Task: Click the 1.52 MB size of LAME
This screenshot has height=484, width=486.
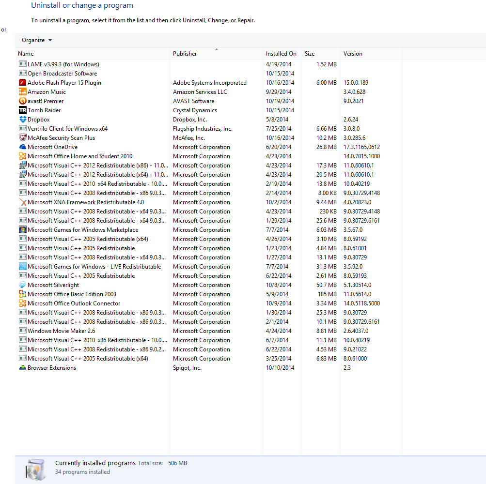Action: (x=327, y=64)
